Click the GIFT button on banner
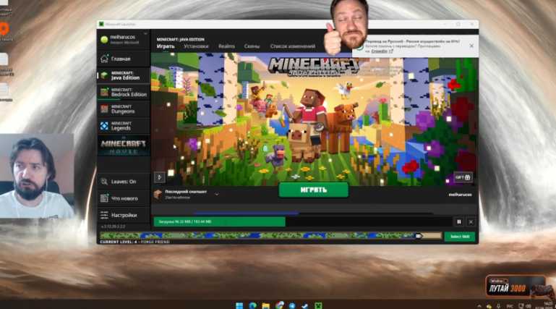 [463, 177]
